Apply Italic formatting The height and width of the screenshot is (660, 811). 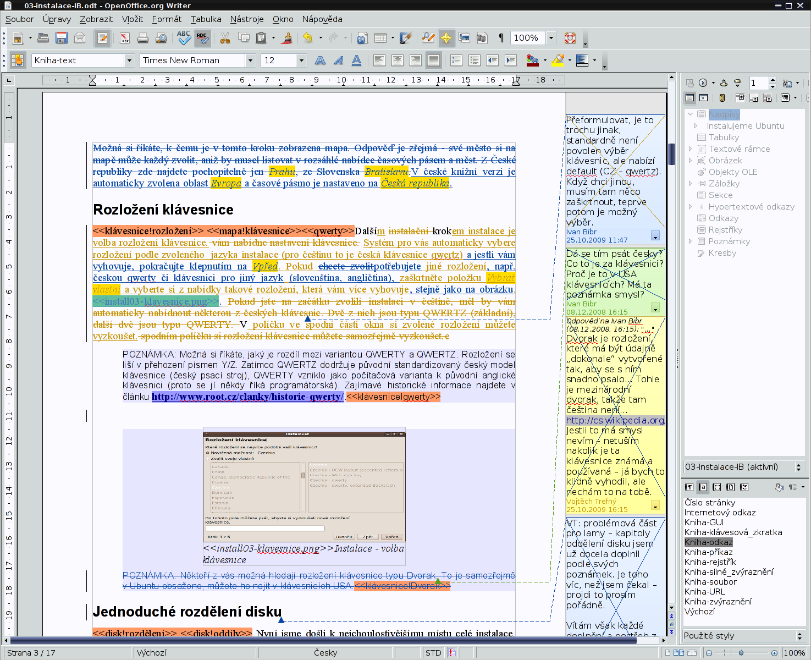[x=338, y=61]
